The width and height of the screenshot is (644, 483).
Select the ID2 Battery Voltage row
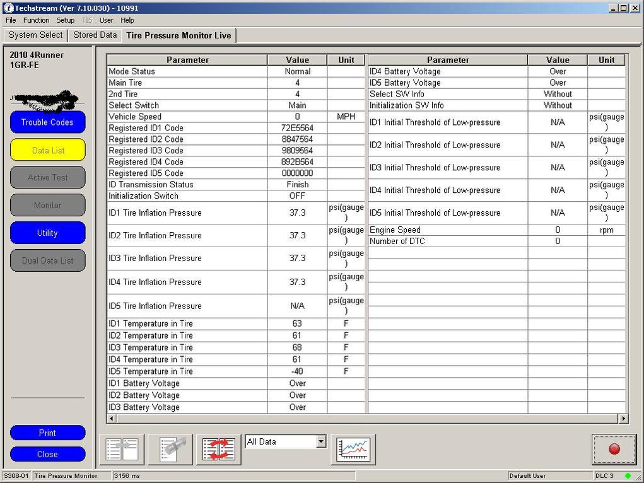tap(236, 395)
